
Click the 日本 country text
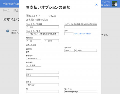pyautogui.click(x=28, y=52)
